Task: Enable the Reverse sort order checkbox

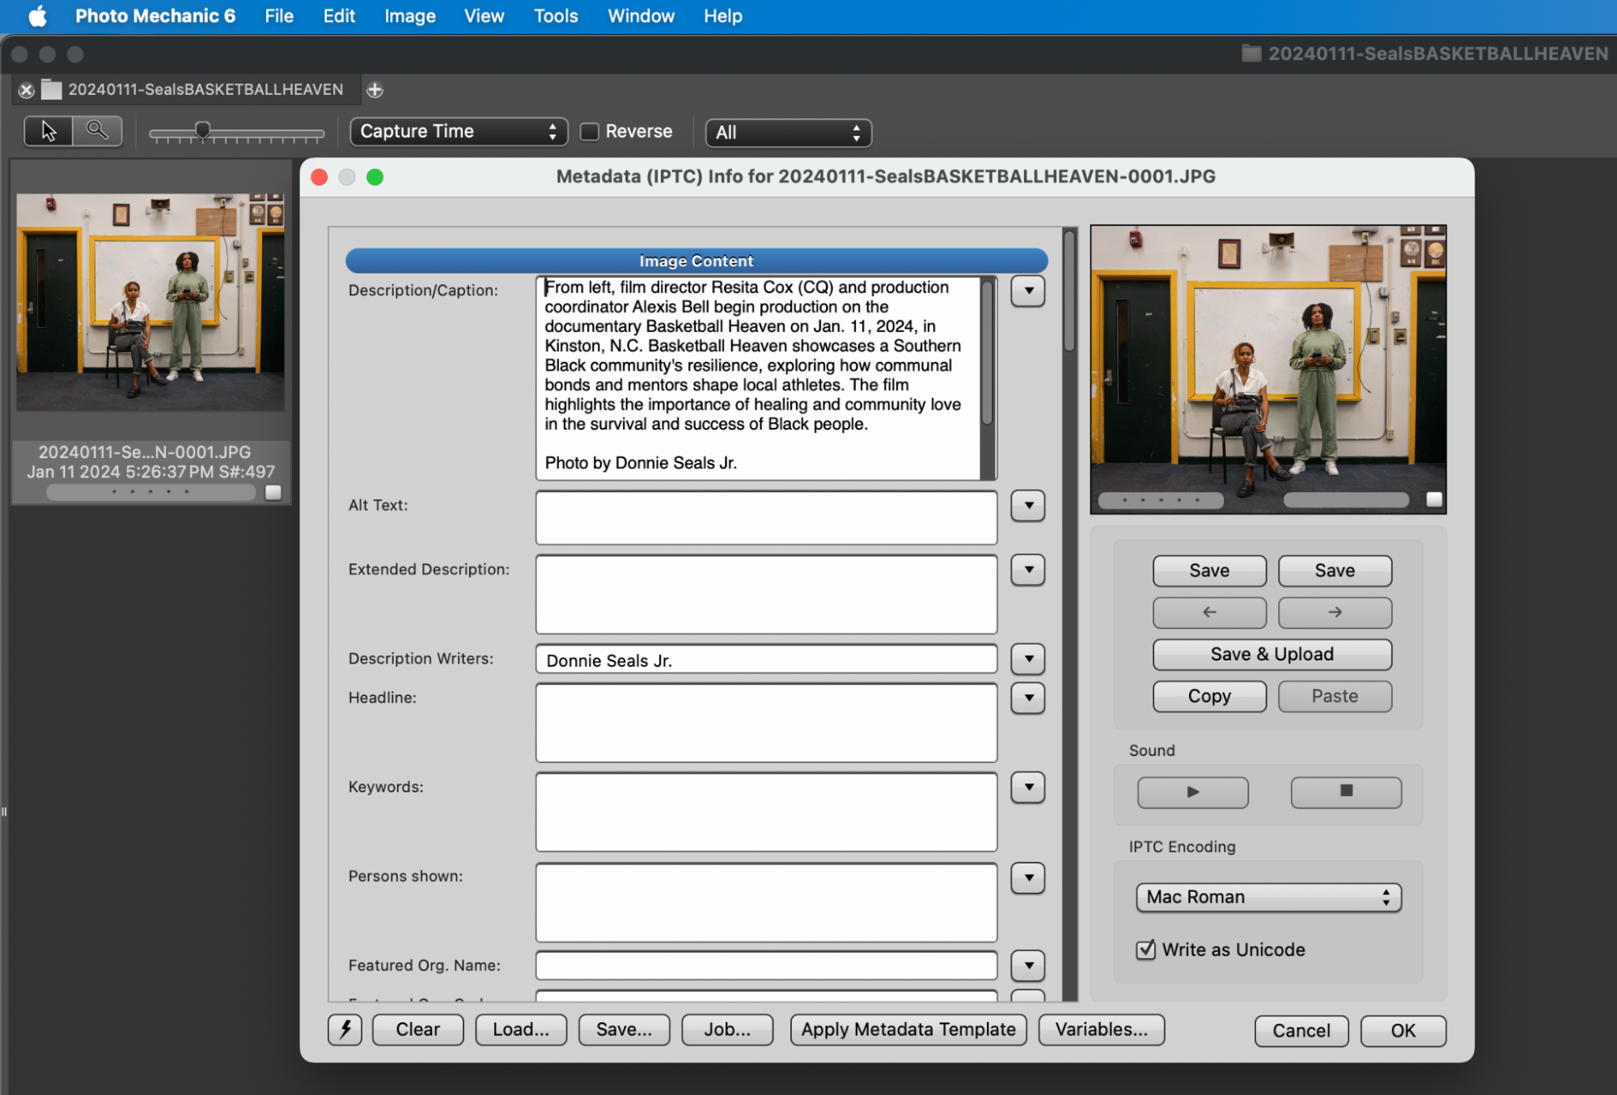Action: (x=590, y=130)
